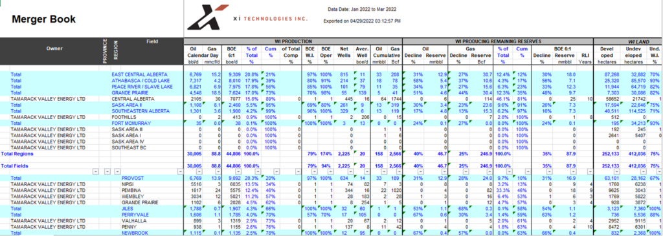Select the PERRYVALE field cell
The image size is (663, 236).
point(135,215)
